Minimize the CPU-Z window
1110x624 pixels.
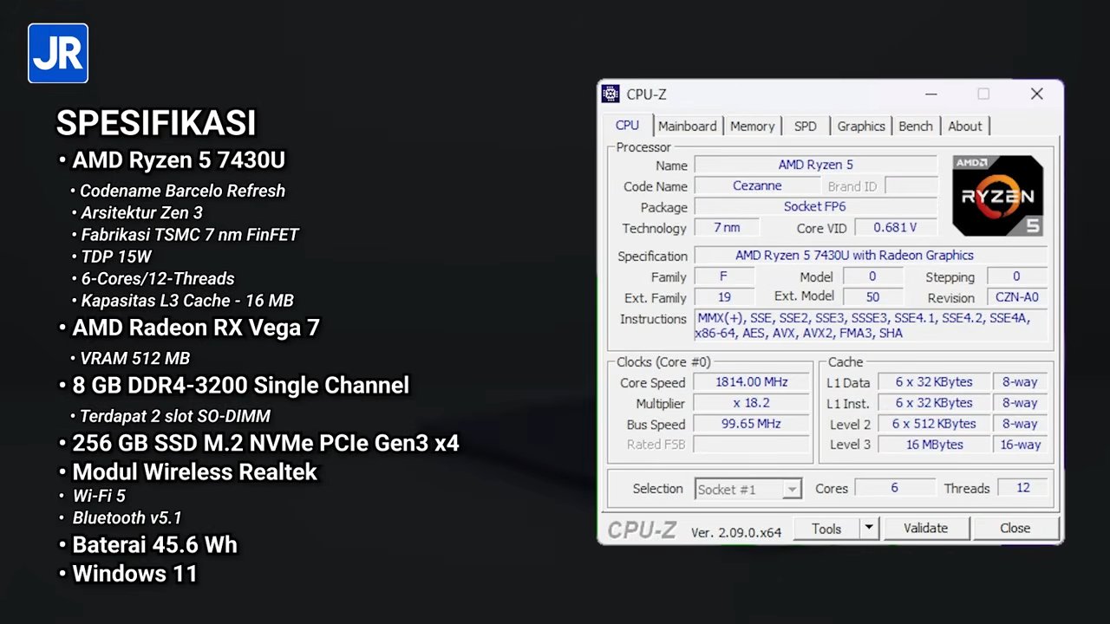click(x=930, y=94)
